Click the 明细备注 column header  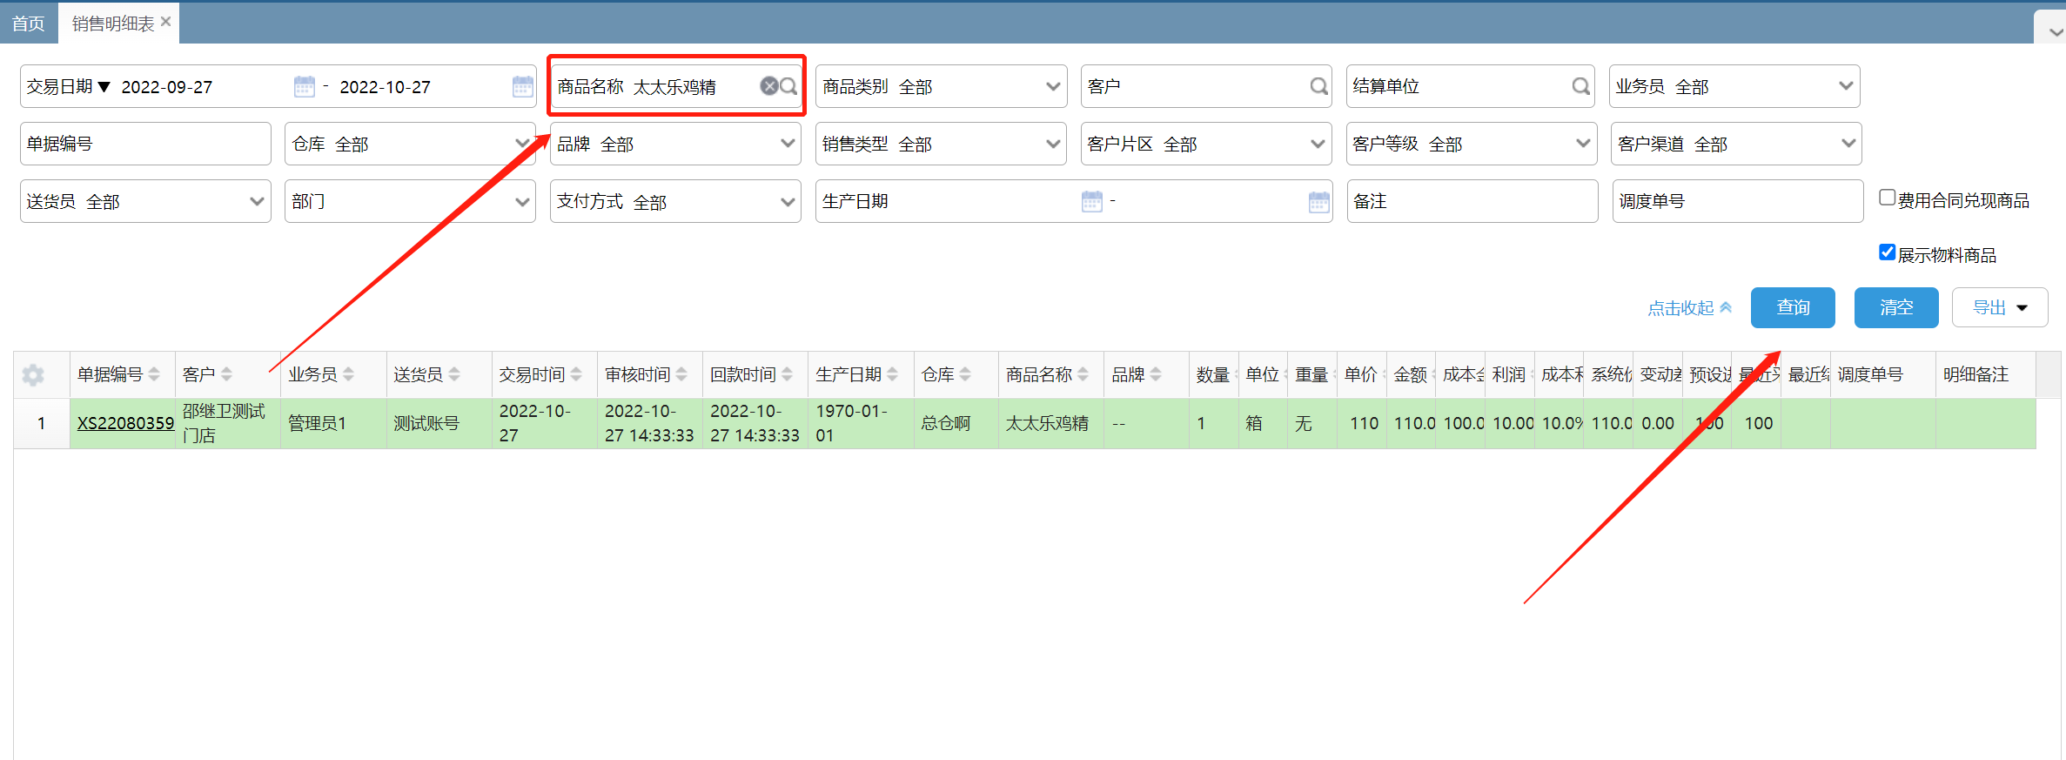tap(1985, 374)
